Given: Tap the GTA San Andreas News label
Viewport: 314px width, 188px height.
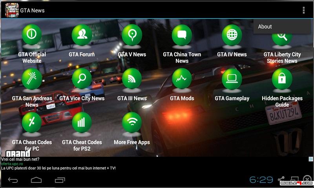Looking at the screenshot, I should [x=32, y=101].
